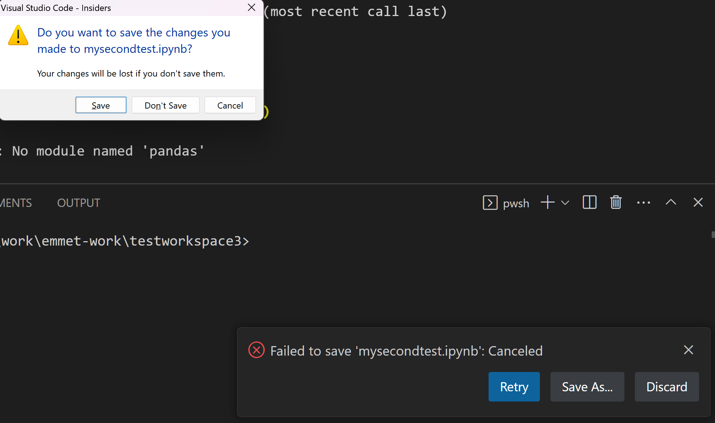This screenshot has width=715, height=423.
Task: Close the terminal panel
Action: point(698,203)
